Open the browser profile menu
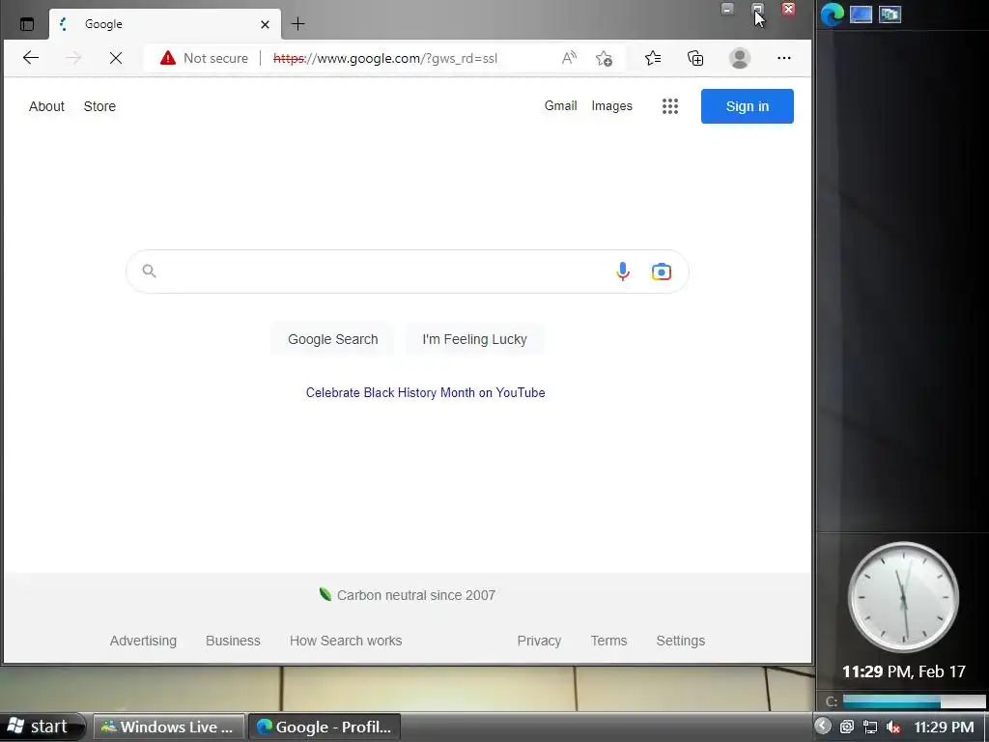 pyautogui.click(x=739, y=58)
